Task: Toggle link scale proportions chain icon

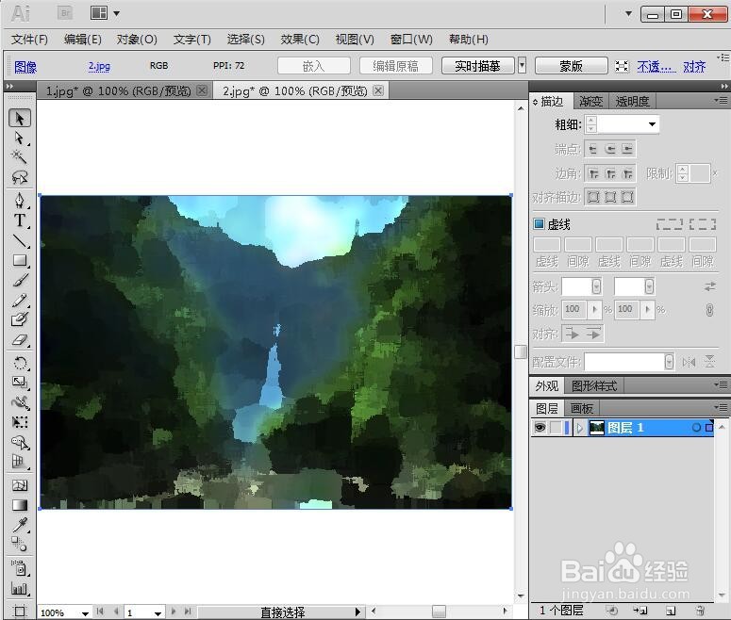Action: (x=709, y=310)
